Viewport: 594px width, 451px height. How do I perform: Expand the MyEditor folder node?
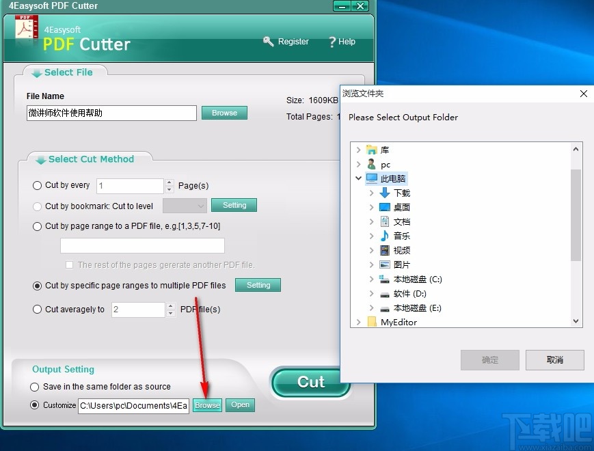coord(358,322)
